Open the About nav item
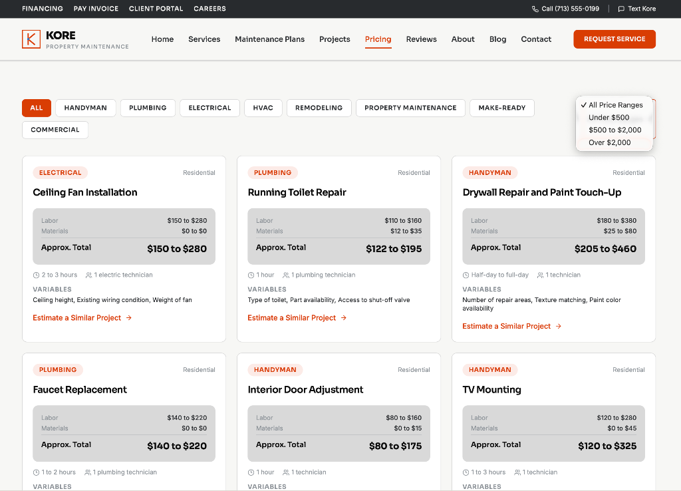The height and width of the screenshot is (491, 681). tap(463, 39)
